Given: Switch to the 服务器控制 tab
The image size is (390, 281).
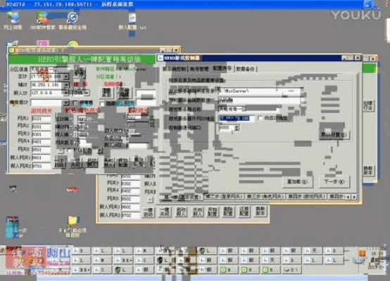Looking at the screenshot, I should [x=175, y=69].
